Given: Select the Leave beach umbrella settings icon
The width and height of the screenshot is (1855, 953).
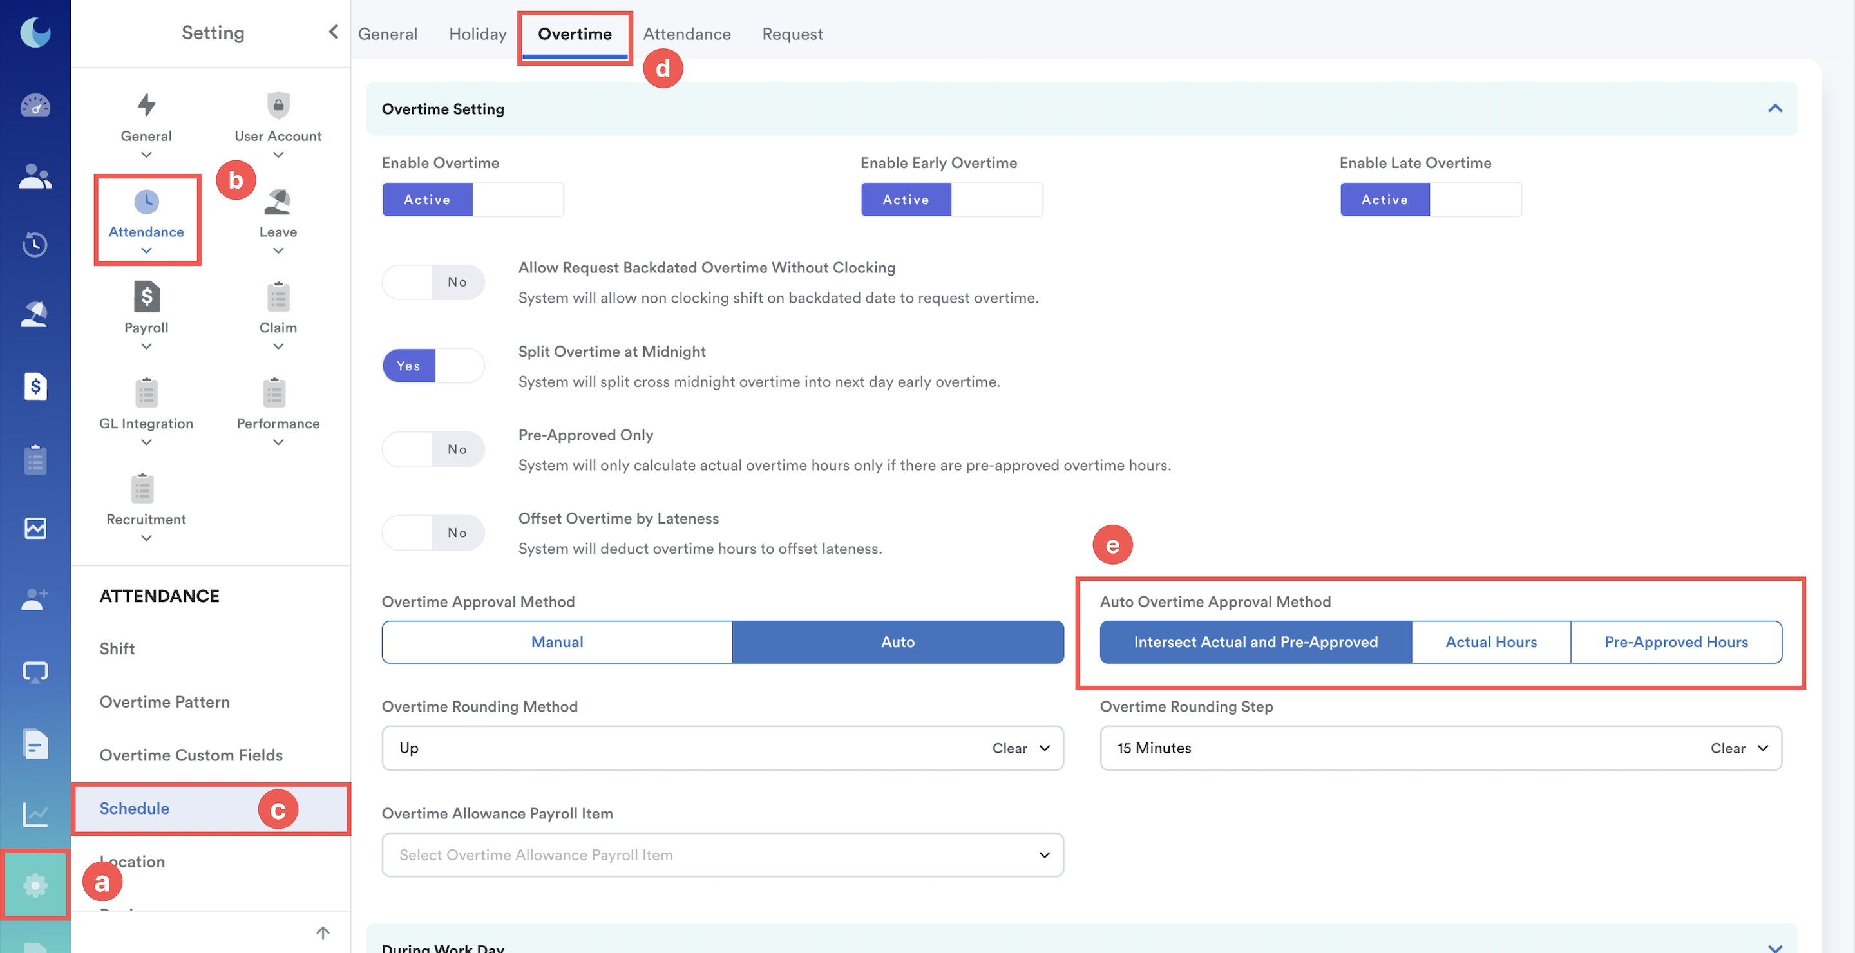Looking at the screenshot, I should pos(278,202).
